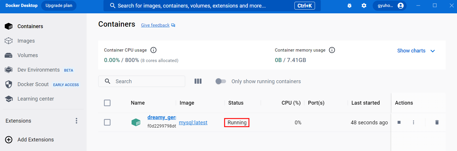Show CPU usage info tooltip icon
Image resolution: width=457 pixels, height=151 pixels.
154,50
